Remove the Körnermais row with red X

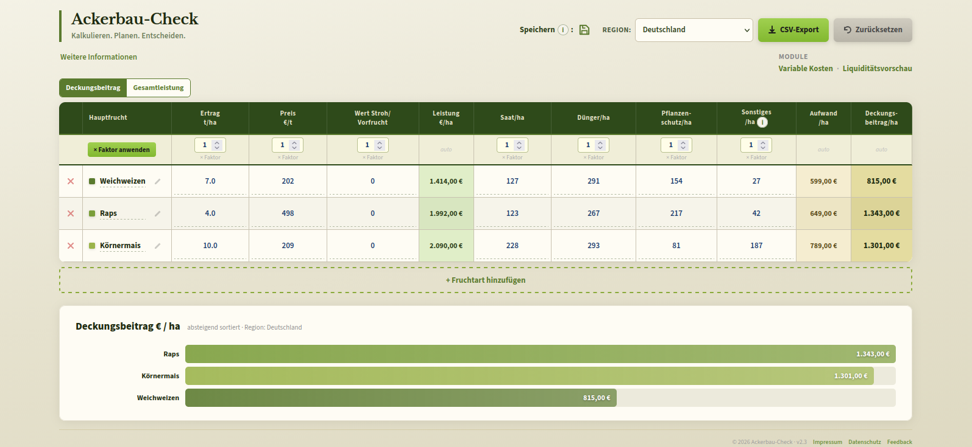71,246
